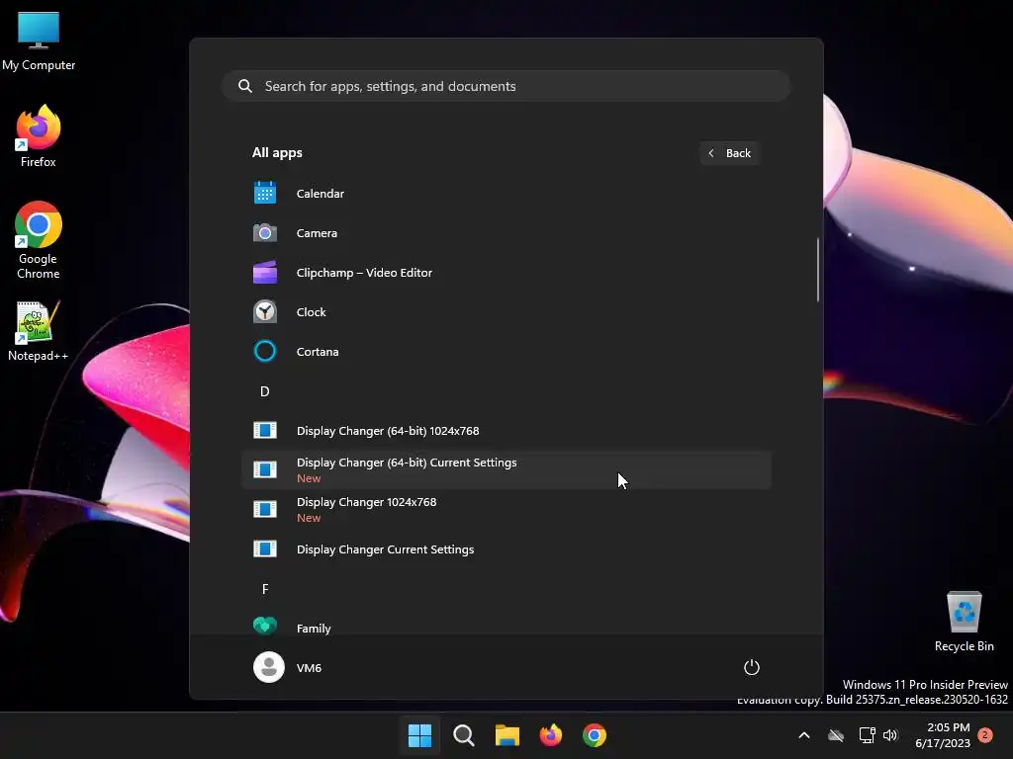This screenshot has height=759, width=1013.
Task: Select the Google Chrome desktop shortcut
Action: point(39,240)
